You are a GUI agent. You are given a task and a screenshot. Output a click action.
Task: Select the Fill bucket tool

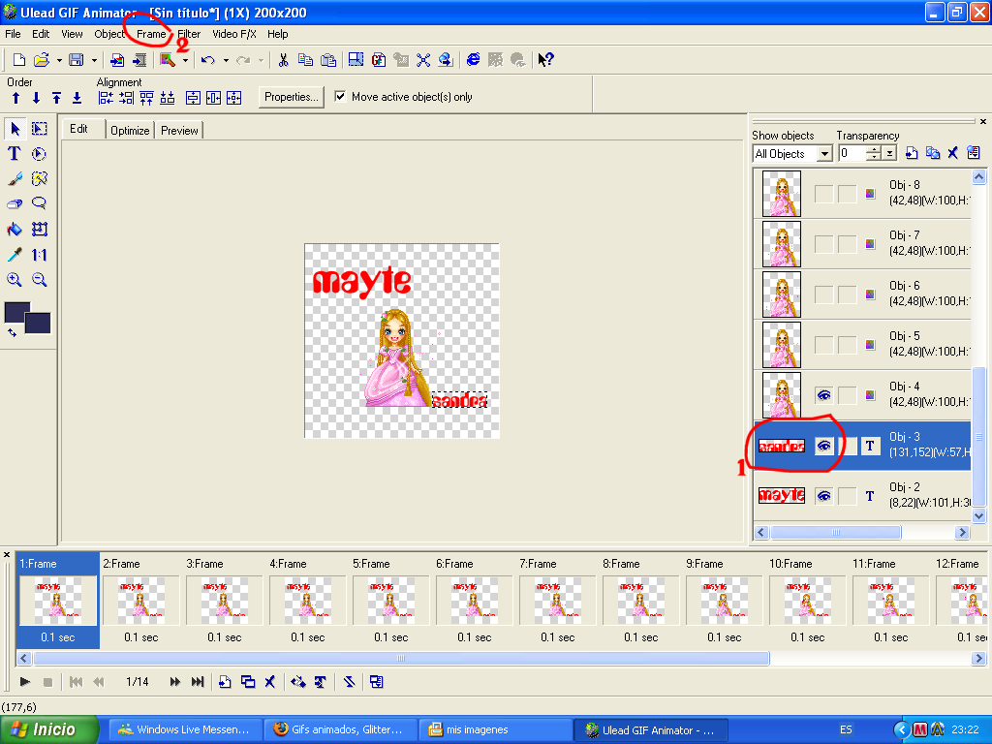click(14, 229)
